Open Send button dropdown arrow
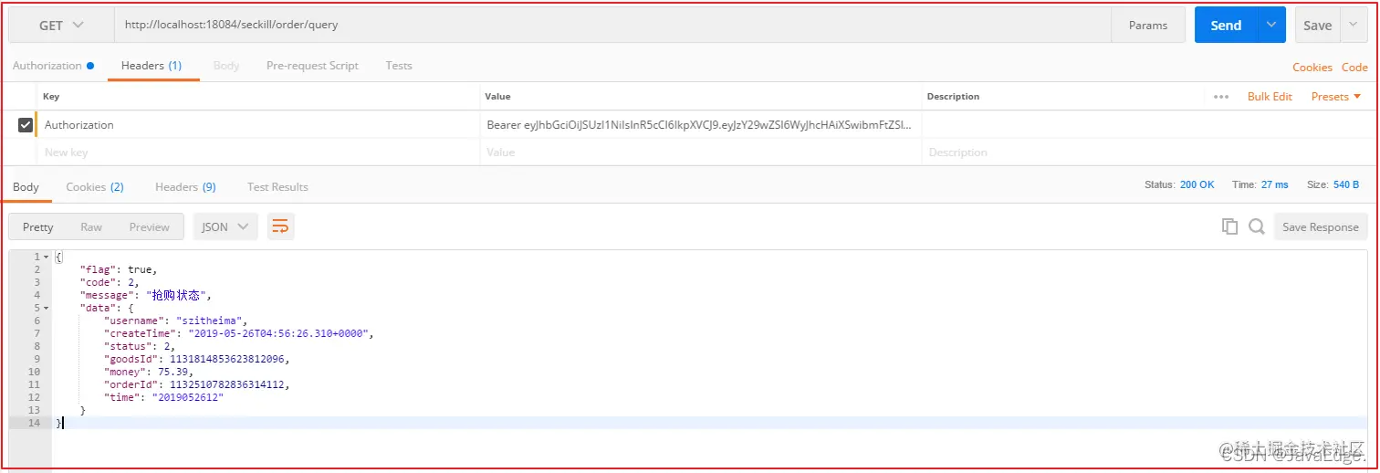Viewport: 1380px width, 473px height. (1271, 26)
